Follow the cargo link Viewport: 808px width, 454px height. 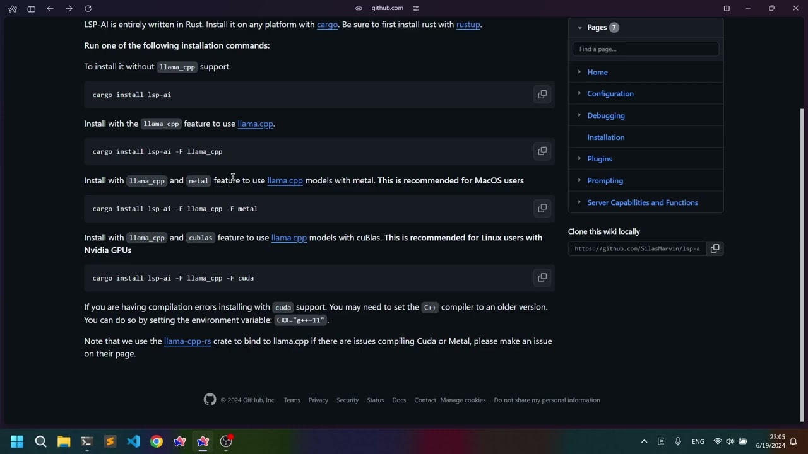pos(327,25)
